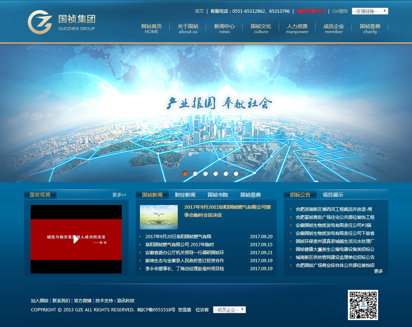
Task: Click the Guozhen Group logo
Action: (x=61, y=23)
